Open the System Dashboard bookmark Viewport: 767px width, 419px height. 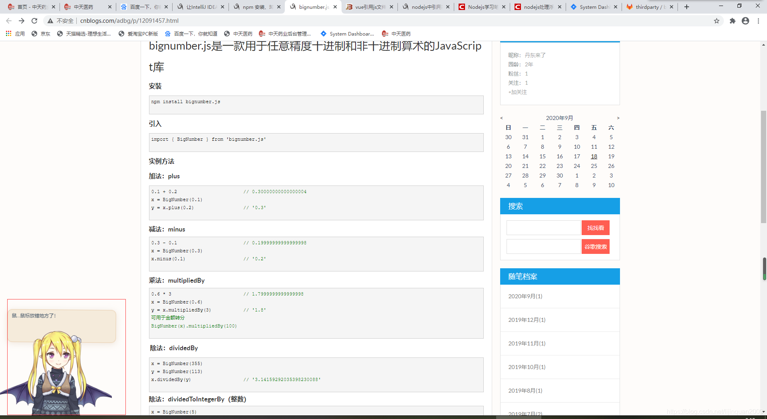point(347,34)
